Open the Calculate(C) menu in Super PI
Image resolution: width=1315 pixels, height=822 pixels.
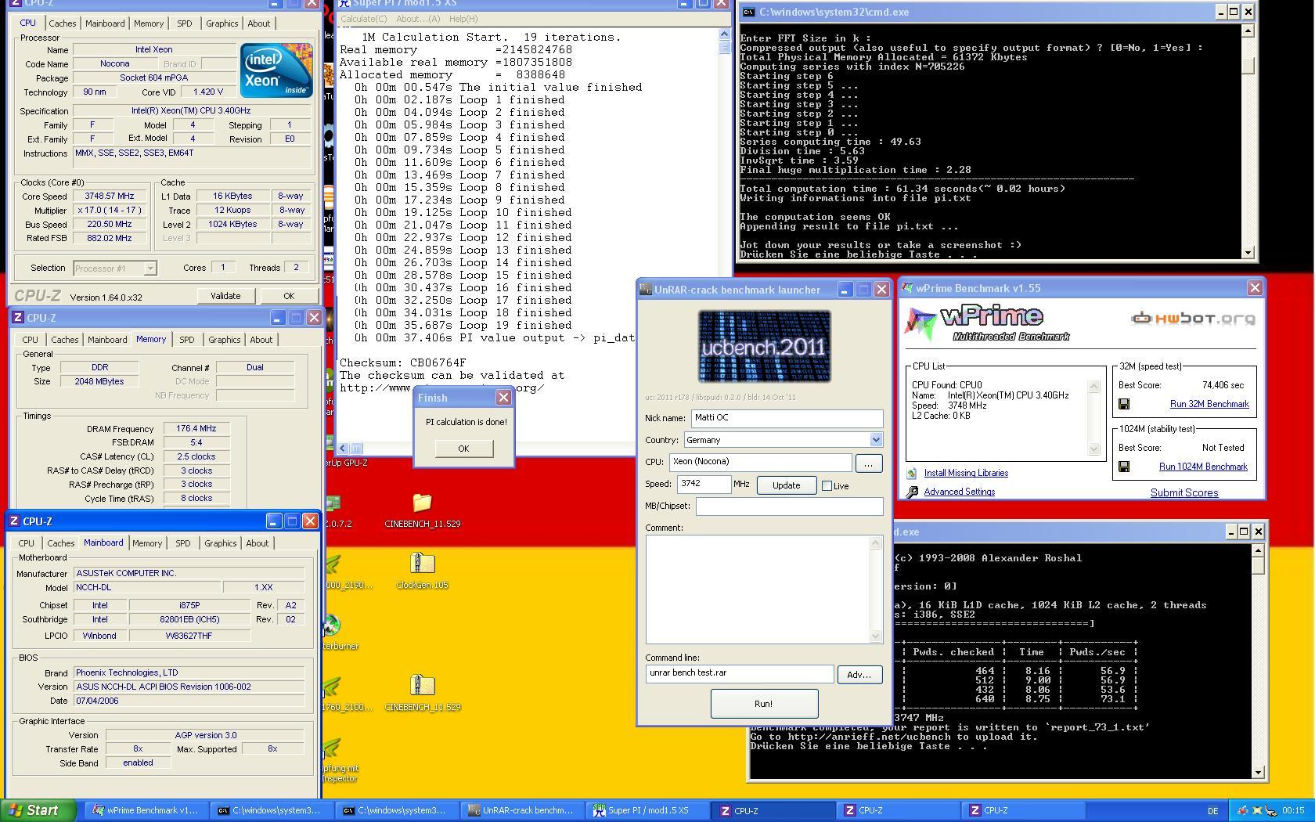pyautogui.click(x=363, y=19)
